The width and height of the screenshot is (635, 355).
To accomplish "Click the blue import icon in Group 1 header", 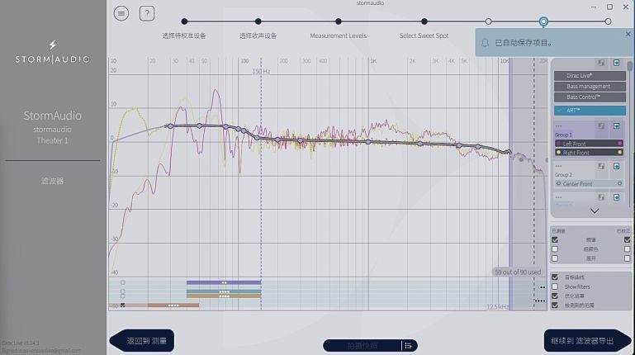I will point(616,126).
